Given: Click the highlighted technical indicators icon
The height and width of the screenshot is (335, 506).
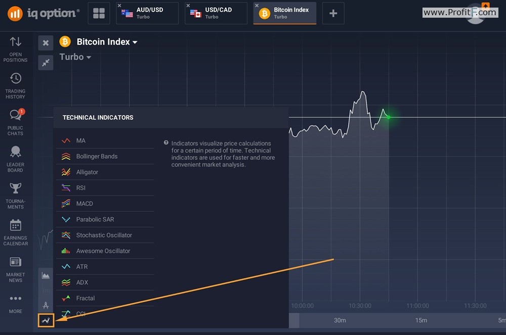Looking at the screenshot, I should (46, 320).
